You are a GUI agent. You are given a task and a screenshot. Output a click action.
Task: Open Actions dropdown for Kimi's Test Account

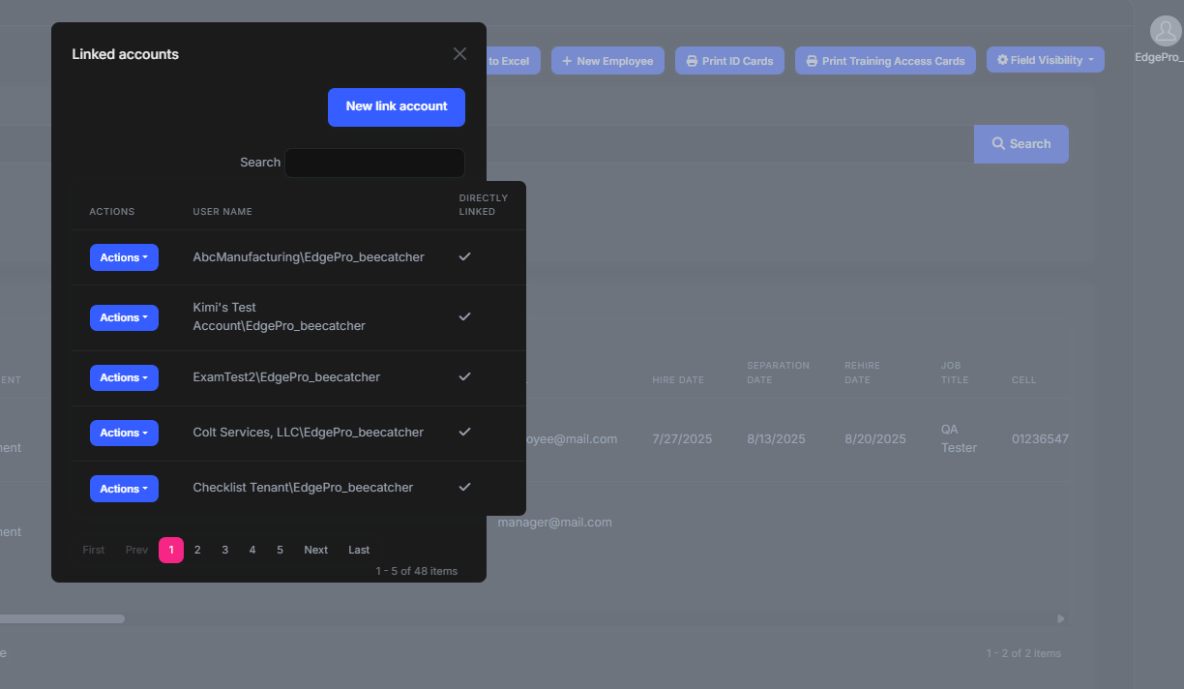124,317
